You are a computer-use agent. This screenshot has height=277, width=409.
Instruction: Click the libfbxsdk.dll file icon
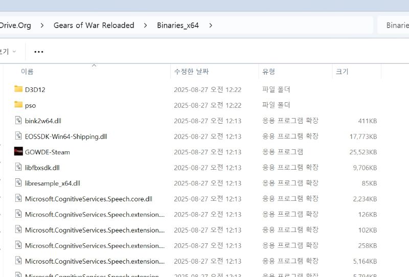(x=18, y=167)
